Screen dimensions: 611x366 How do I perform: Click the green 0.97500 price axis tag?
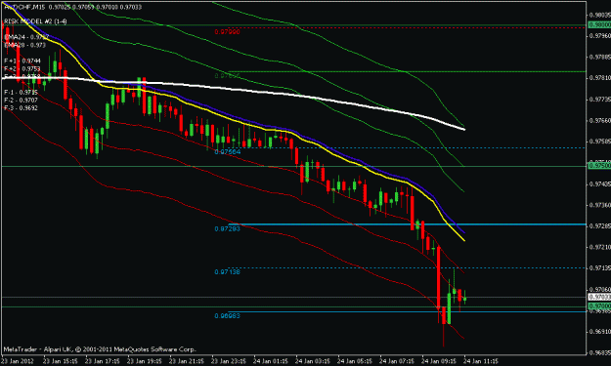click(599, 166)
